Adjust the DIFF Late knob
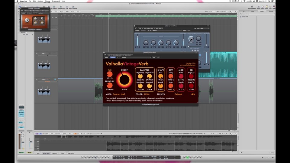The height and width of the screenshot is (163, 290). pyautogui.click(x=171, y=86)
